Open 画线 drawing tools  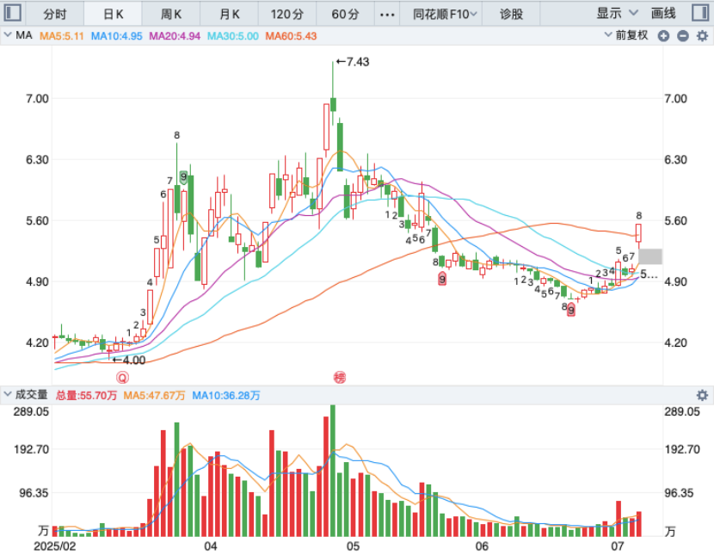point(663,13)
